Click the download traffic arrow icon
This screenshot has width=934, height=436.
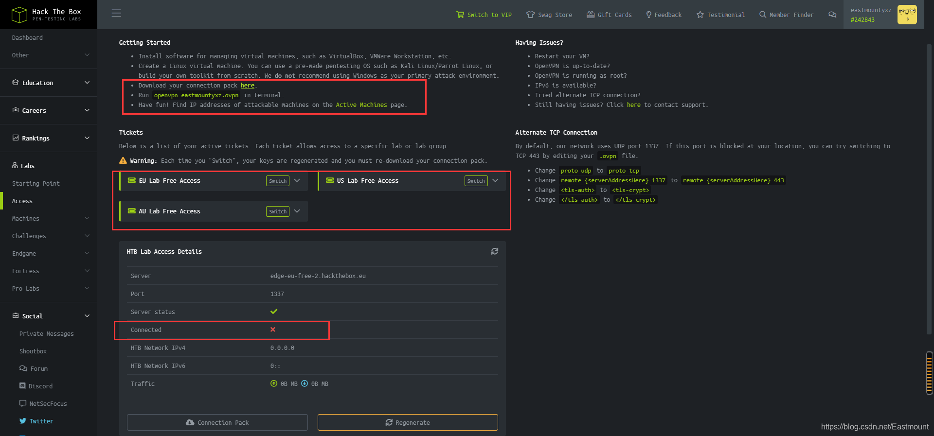[305, 384]
